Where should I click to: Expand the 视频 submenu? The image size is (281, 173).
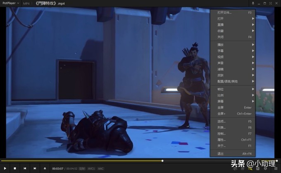233,57
